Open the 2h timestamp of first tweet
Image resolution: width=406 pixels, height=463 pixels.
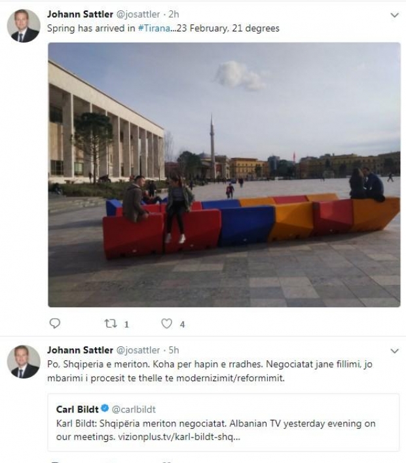173,14
